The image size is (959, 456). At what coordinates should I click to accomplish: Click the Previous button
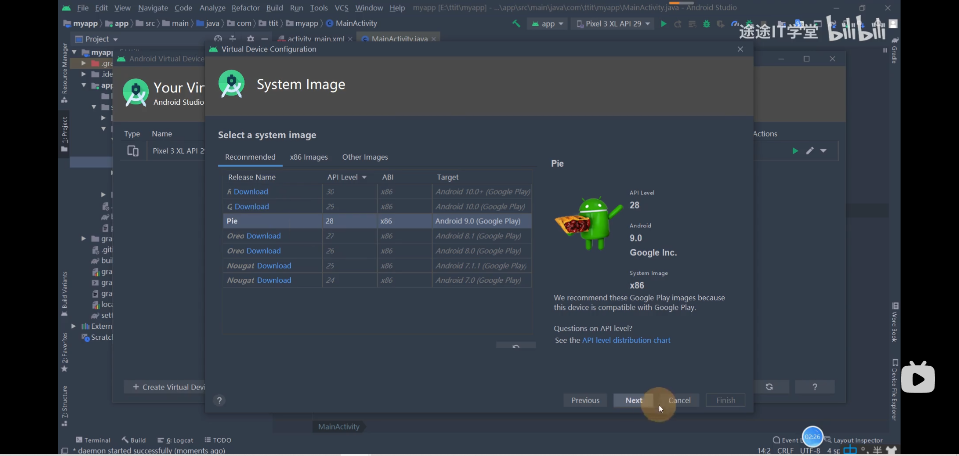click(x=585, y=400)
